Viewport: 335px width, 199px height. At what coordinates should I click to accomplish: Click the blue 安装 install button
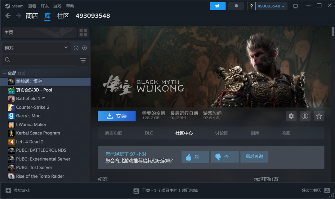pos(117,116)
